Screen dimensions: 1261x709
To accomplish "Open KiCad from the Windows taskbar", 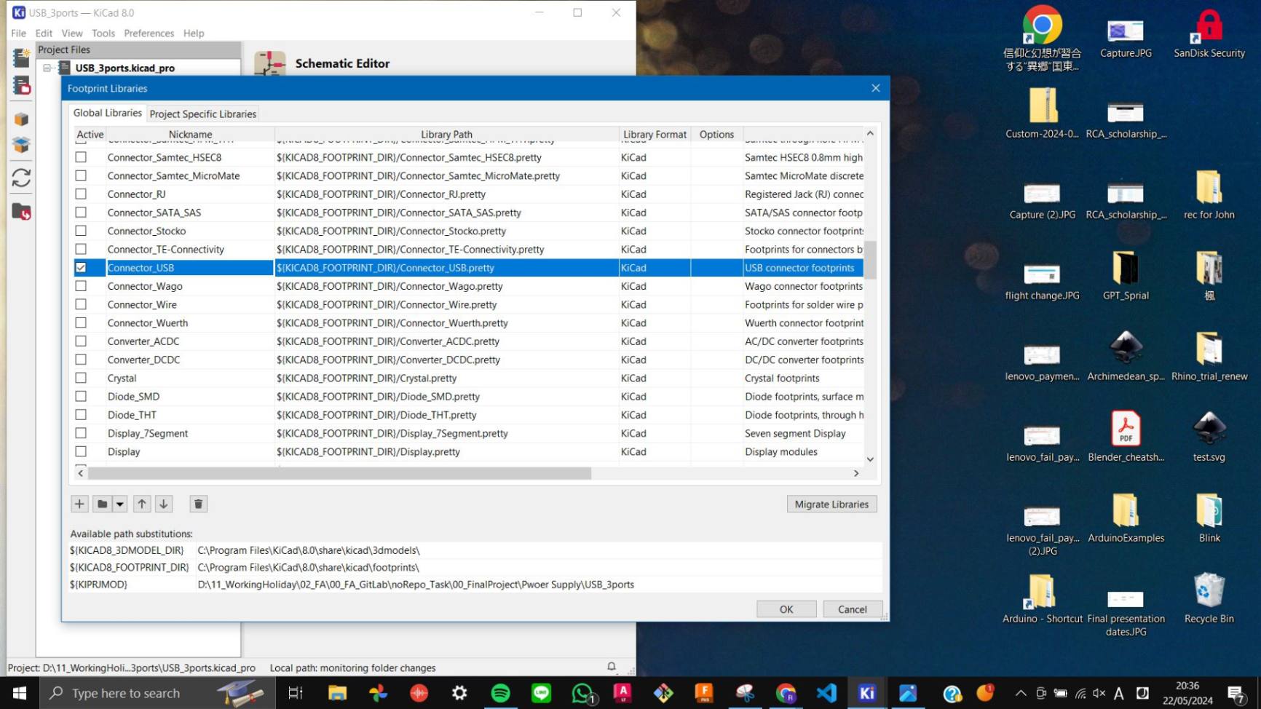I will pos(867,693).
